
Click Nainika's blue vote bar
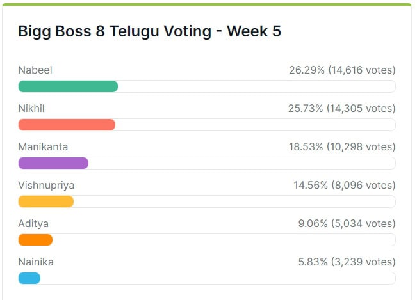(29, 278)
